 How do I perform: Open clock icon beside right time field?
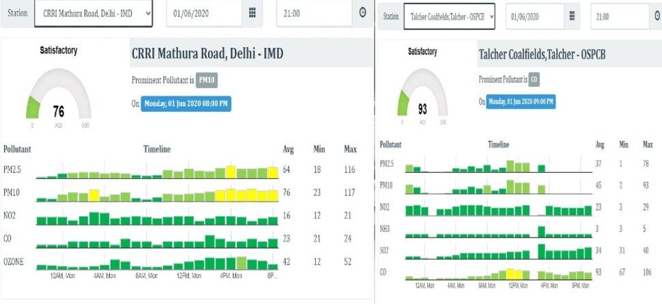pos(656,16)
